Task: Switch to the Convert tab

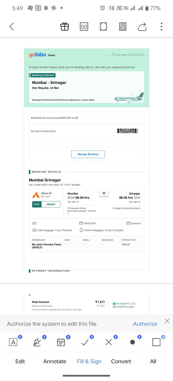Action: click(x=121, y=361)
